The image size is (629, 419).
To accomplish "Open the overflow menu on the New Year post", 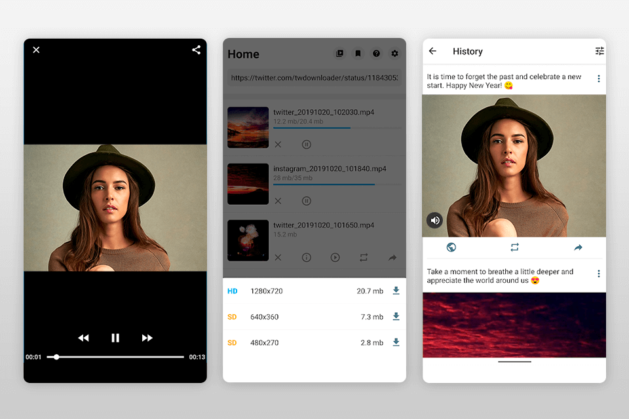I will 598,78.
